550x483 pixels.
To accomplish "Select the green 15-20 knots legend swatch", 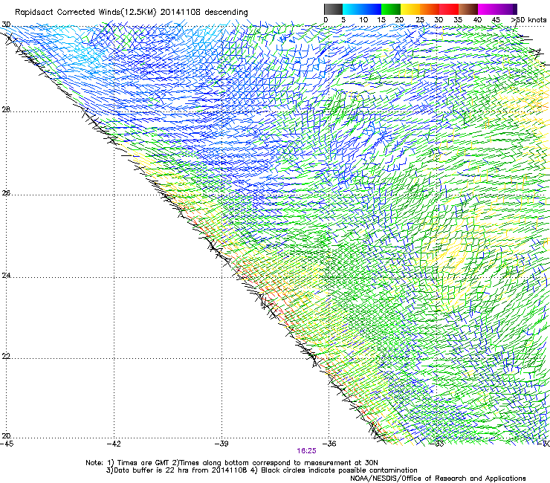I will (391, 9).
